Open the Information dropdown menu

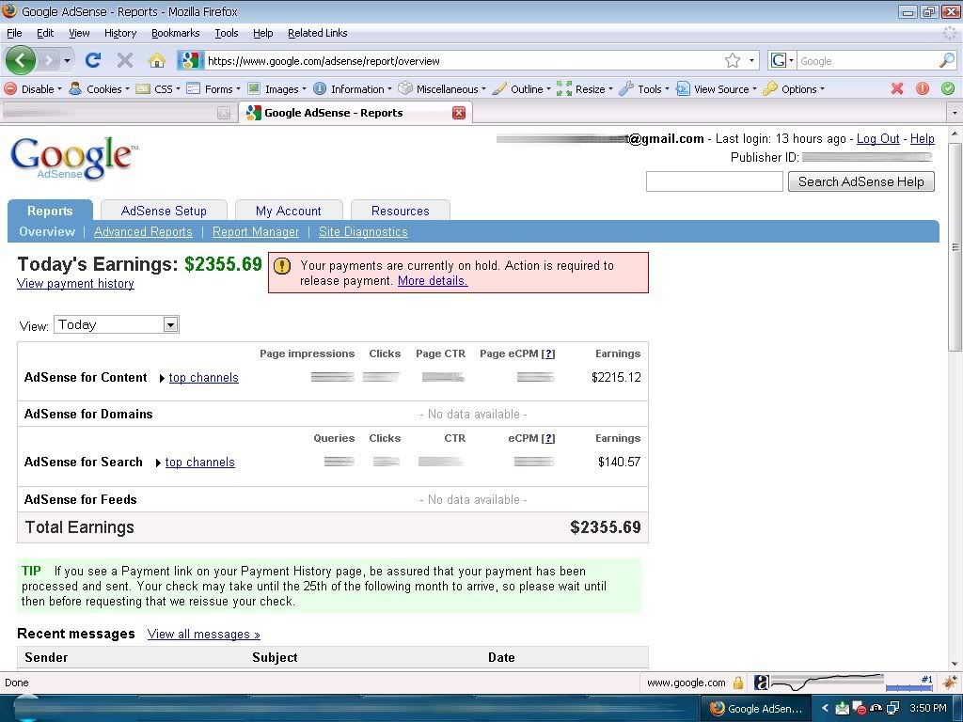(x=353, y=89)
